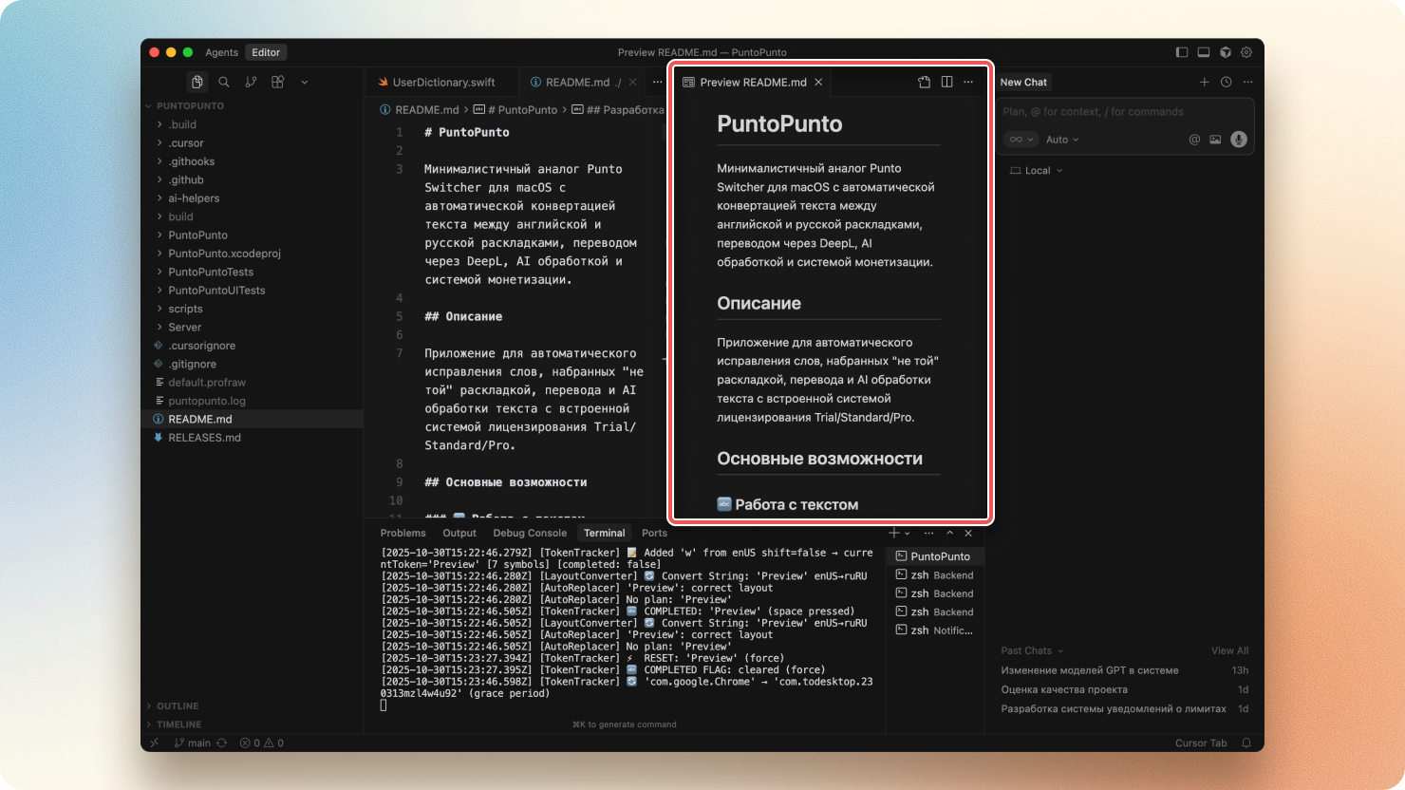Create a new terminal with plus icon
Viewport: 1405px width, 790px height.
click(893, 534)
